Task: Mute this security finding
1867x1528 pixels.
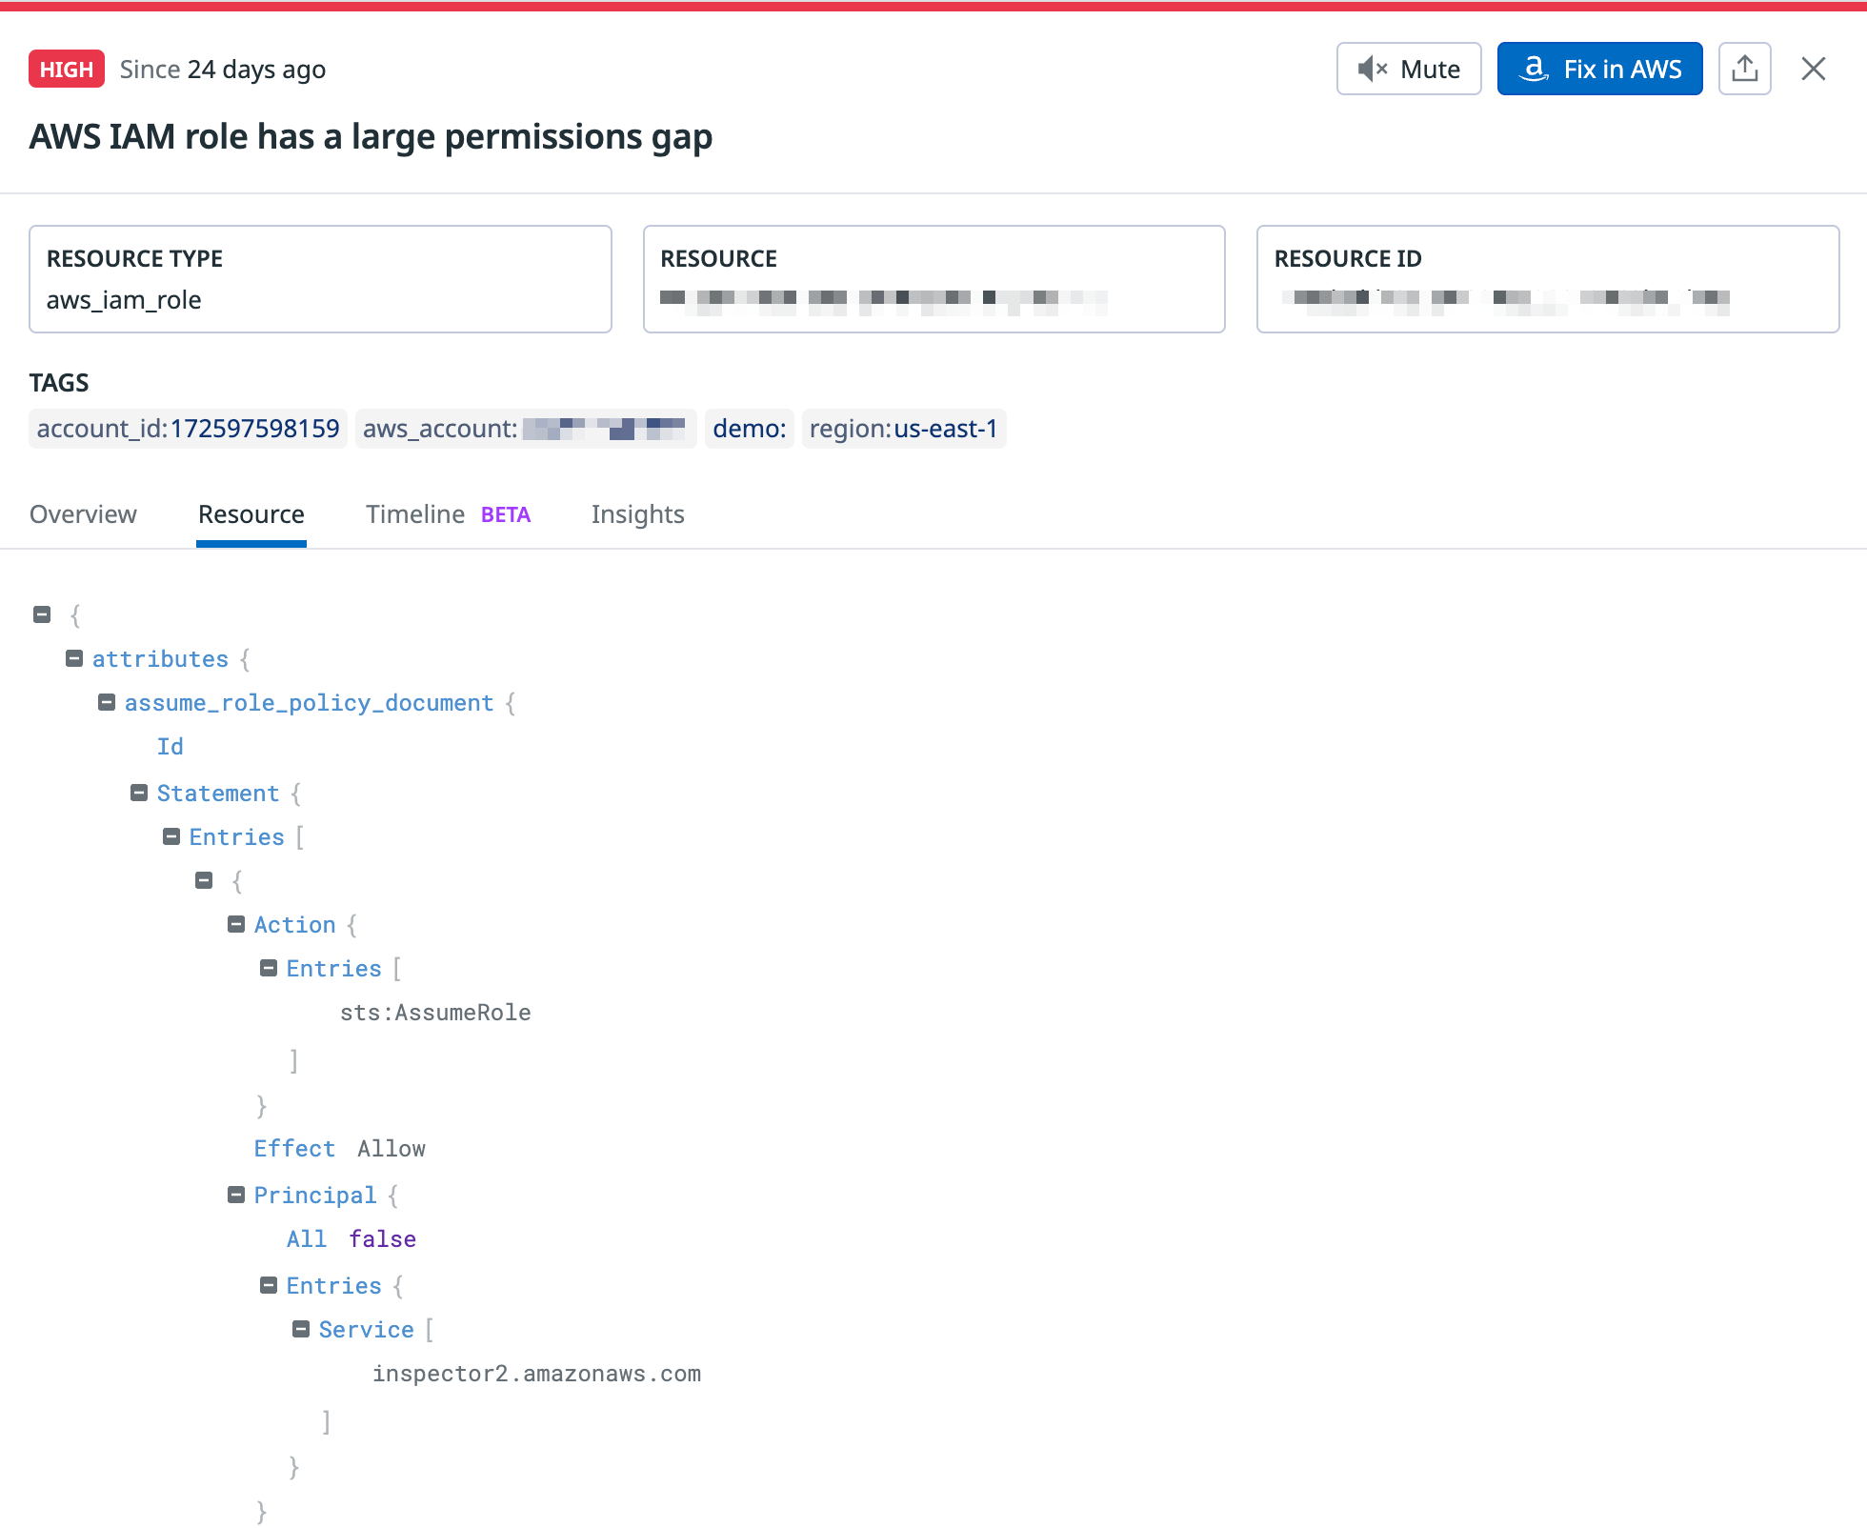Action: point(1408,69)
